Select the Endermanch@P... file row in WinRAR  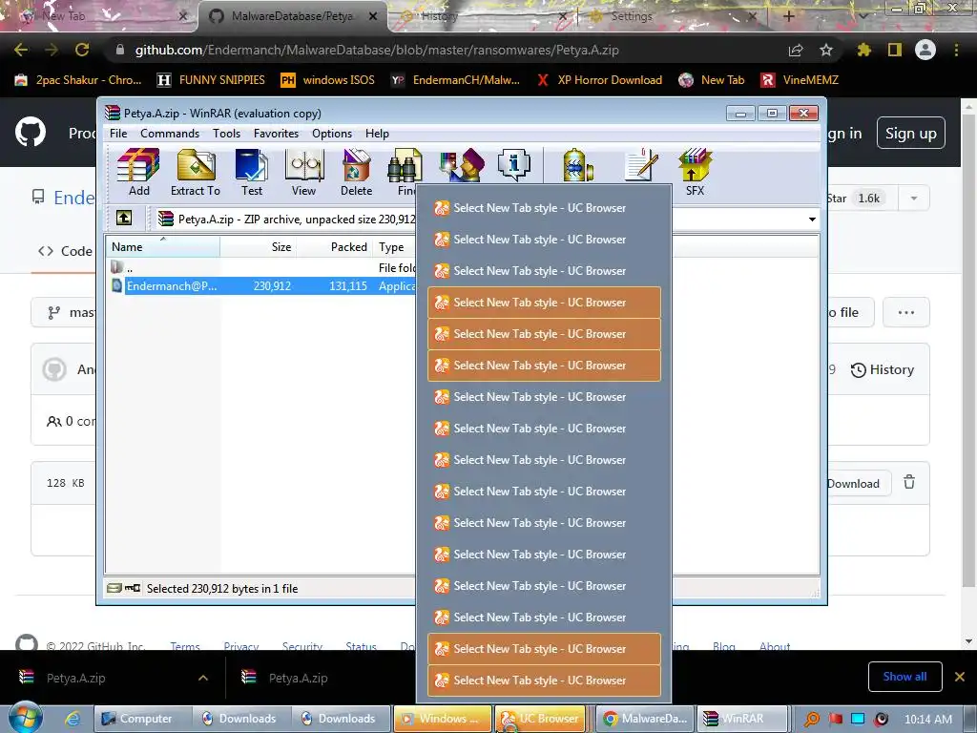[x=263, y=286]
